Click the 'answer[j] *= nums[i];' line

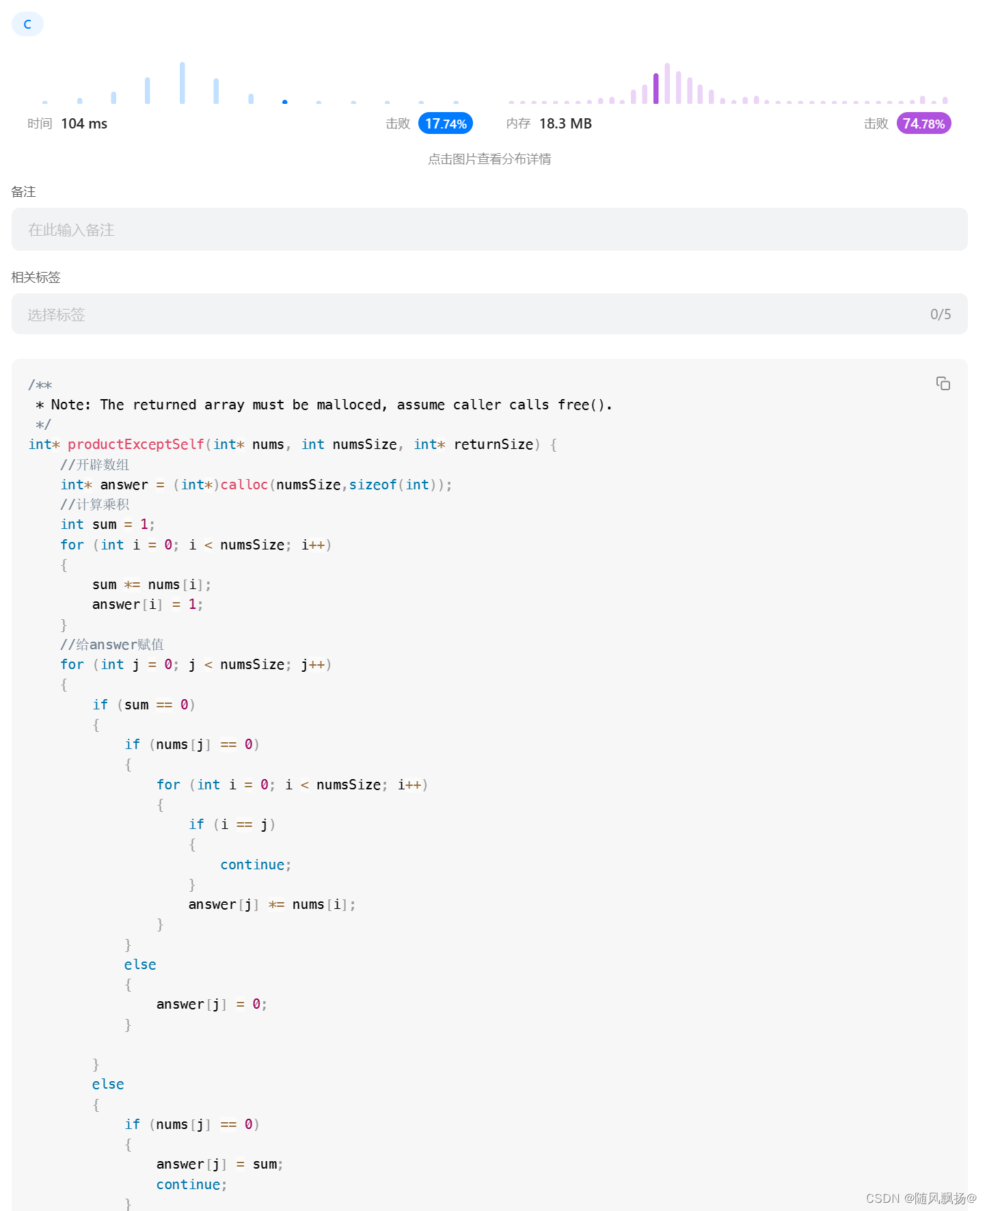tap(272, 904)
